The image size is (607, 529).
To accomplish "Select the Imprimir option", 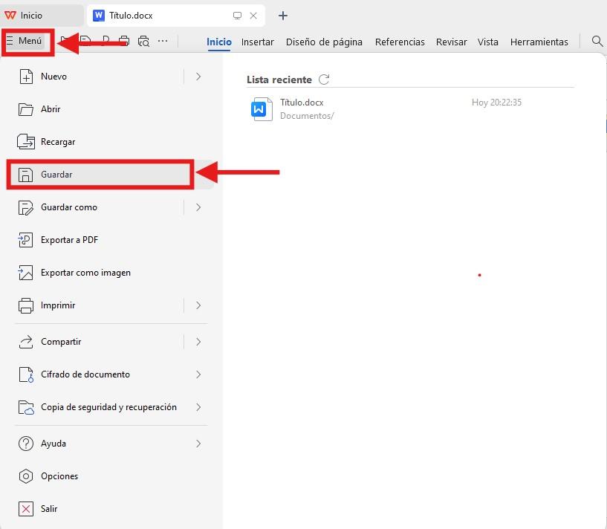I will 58,305.
